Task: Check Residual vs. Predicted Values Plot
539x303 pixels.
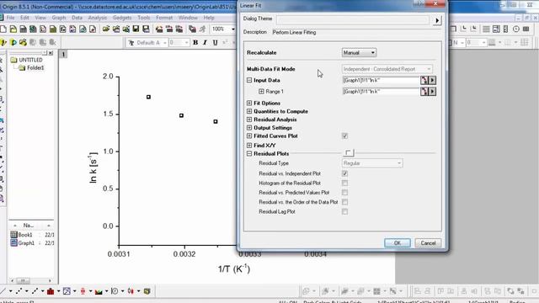Action: point(344,193)
